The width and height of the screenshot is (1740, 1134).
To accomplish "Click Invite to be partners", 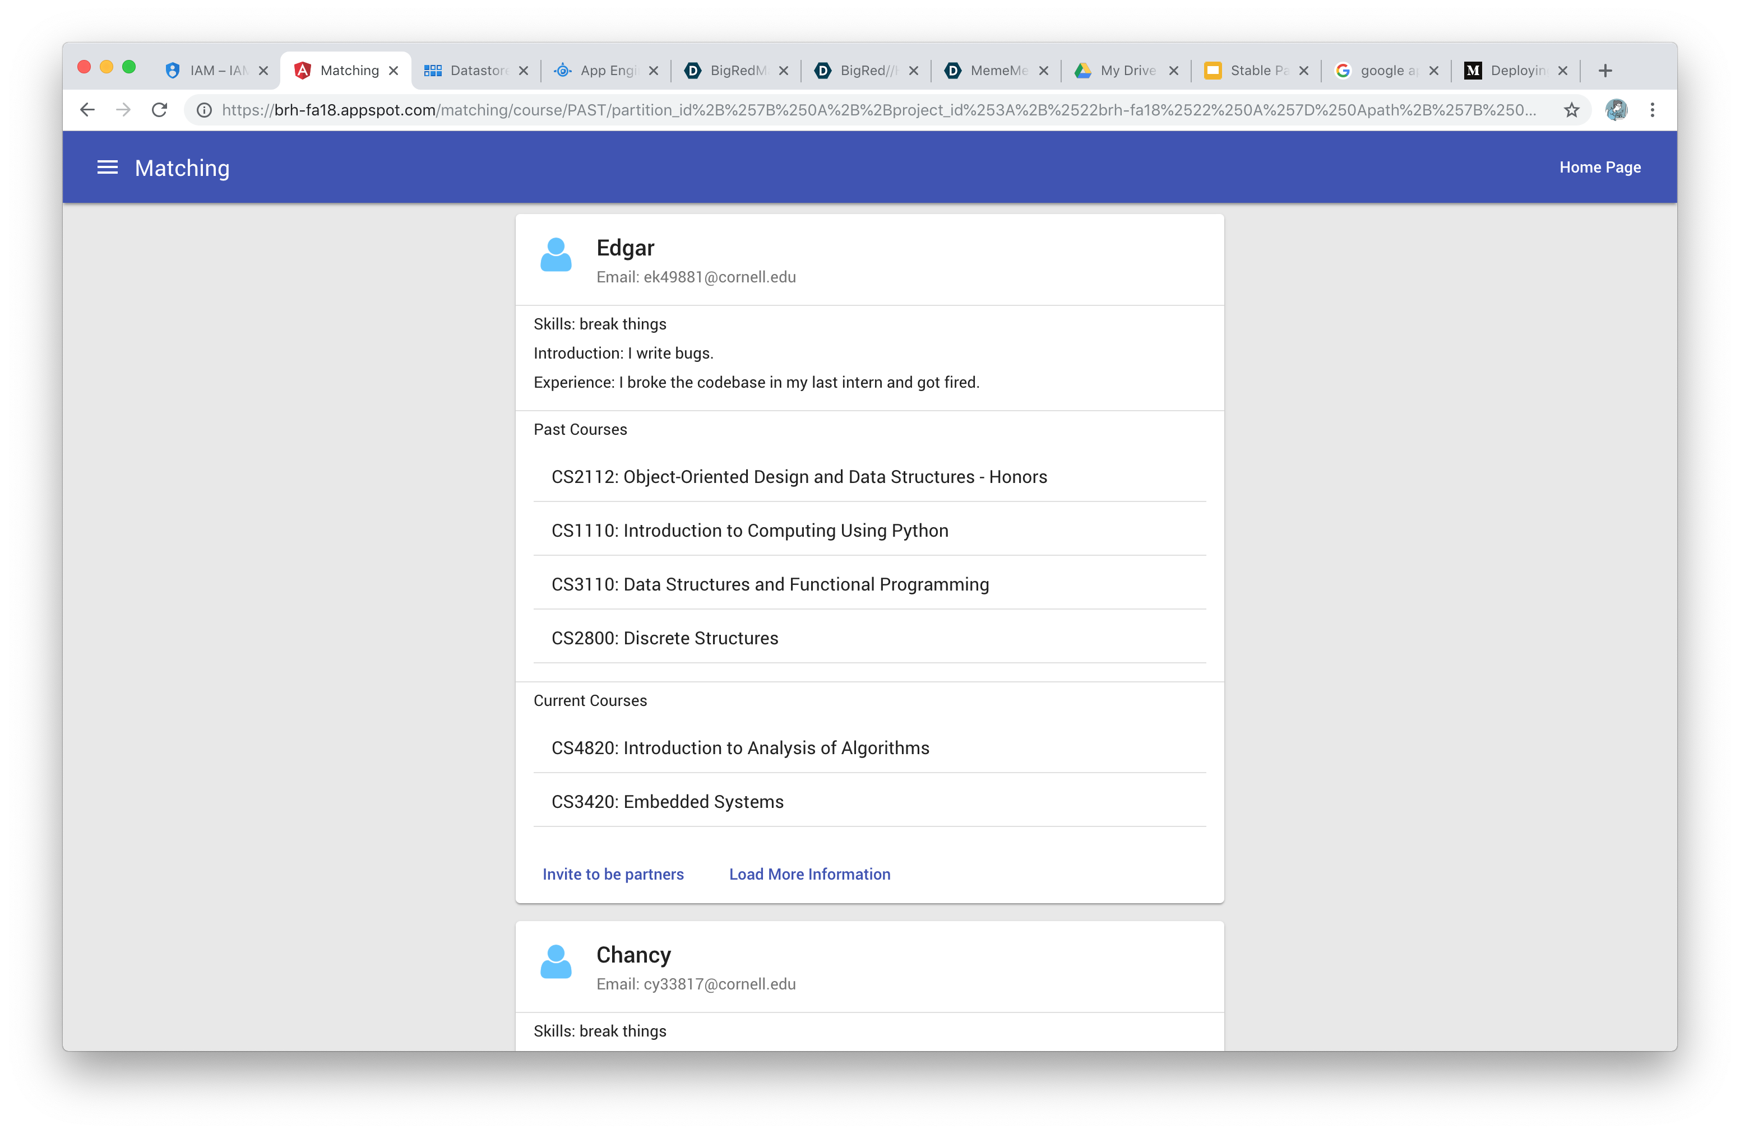I will tap(613, 874).
